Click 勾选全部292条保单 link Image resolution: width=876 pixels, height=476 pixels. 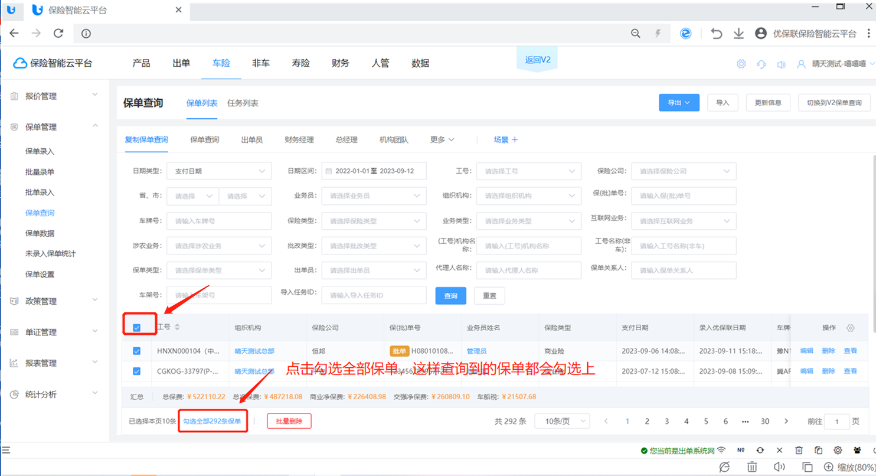(212, 421)
